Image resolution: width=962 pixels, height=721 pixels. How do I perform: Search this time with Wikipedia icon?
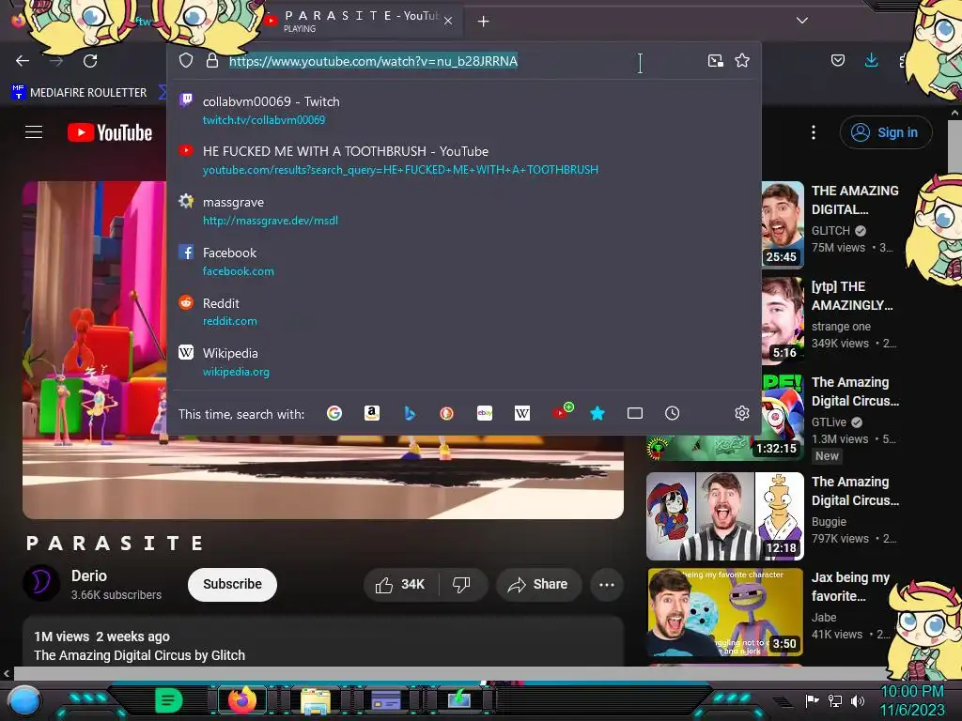pyautogui.click(x=522, y=413)
